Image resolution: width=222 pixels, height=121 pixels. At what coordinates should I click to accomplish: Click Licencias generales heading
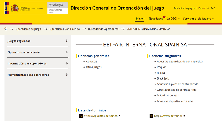pos(94,56)
